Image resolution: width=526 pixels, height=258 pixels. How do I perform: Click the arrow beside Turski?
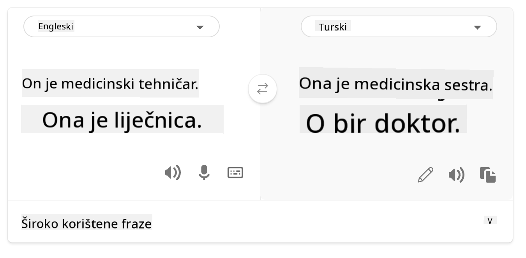(x=477, y=27)
